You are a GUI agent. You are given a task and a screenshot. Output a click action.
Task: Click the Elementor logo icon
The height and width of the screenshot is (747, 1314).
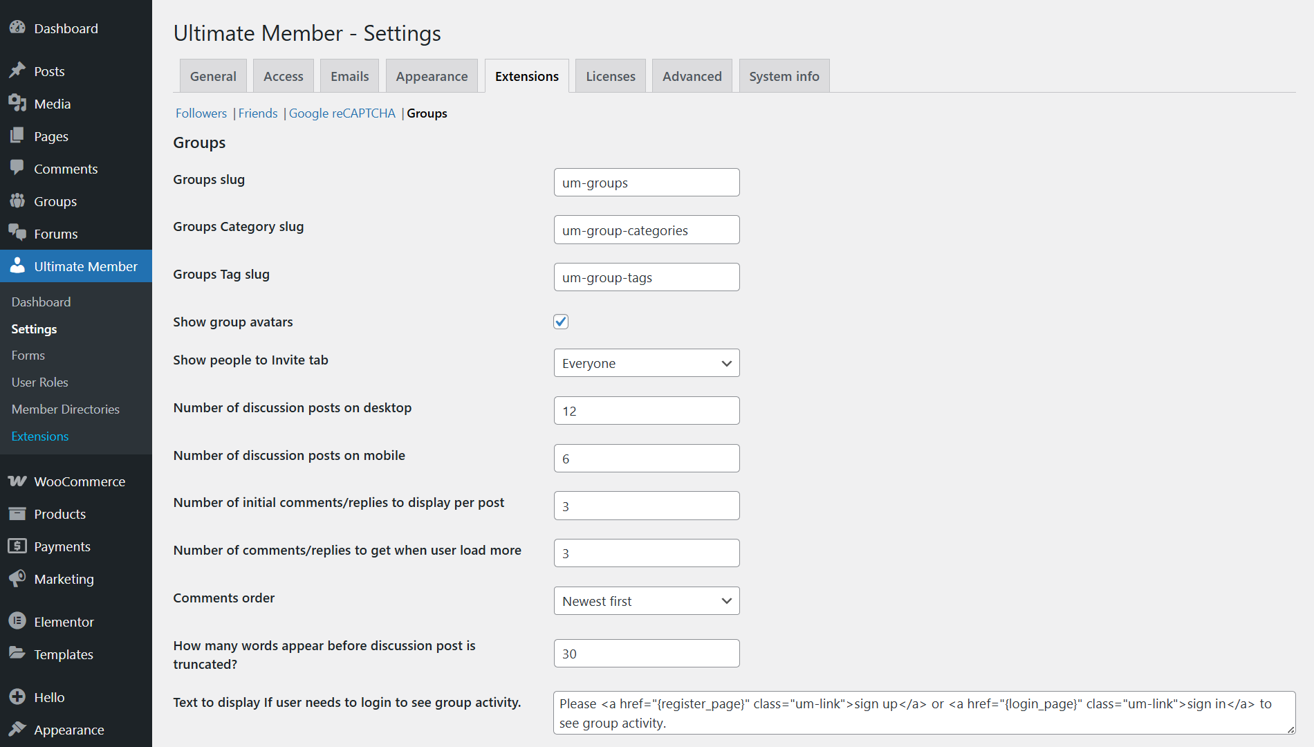tap(17, 621)
